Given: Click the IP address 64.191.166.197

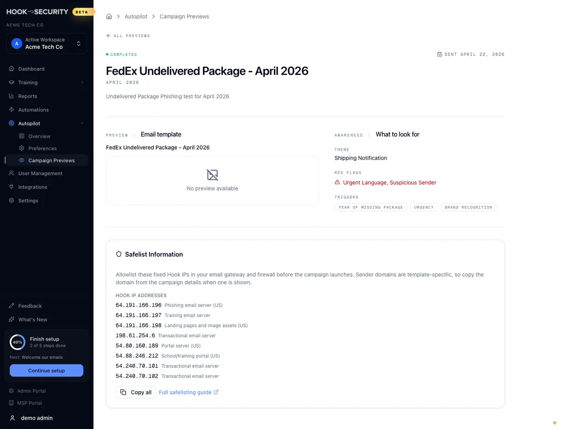Looking at the screenshot, I should 138,315.
